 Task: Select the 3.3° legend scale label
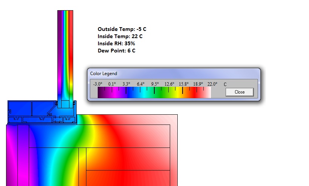click(126, 84)
